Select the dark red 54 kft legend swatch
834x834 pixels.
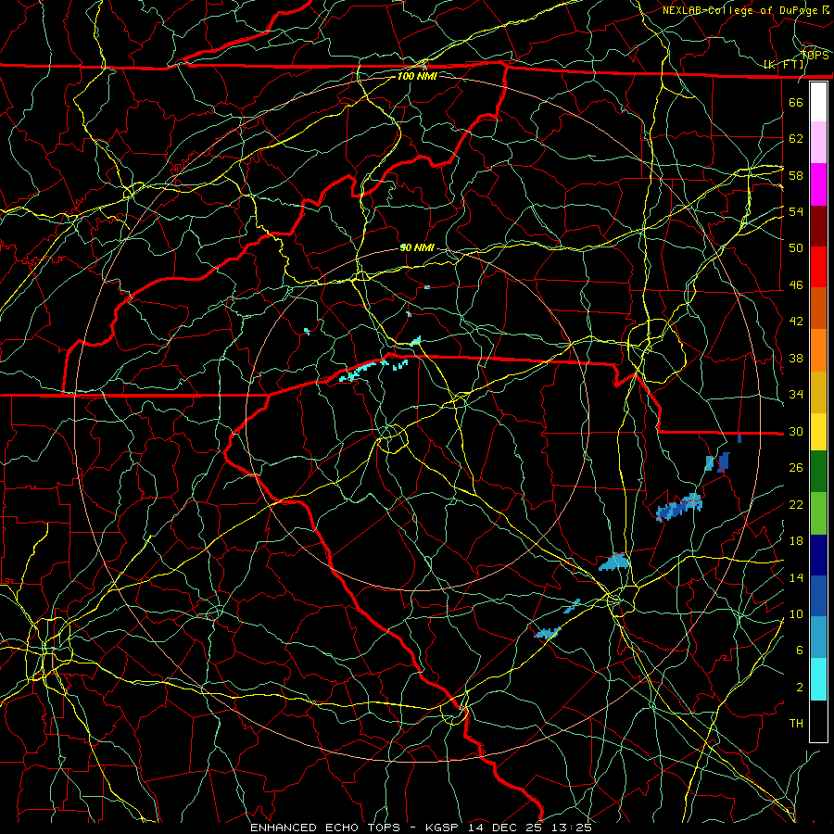(x=818, y=226)
